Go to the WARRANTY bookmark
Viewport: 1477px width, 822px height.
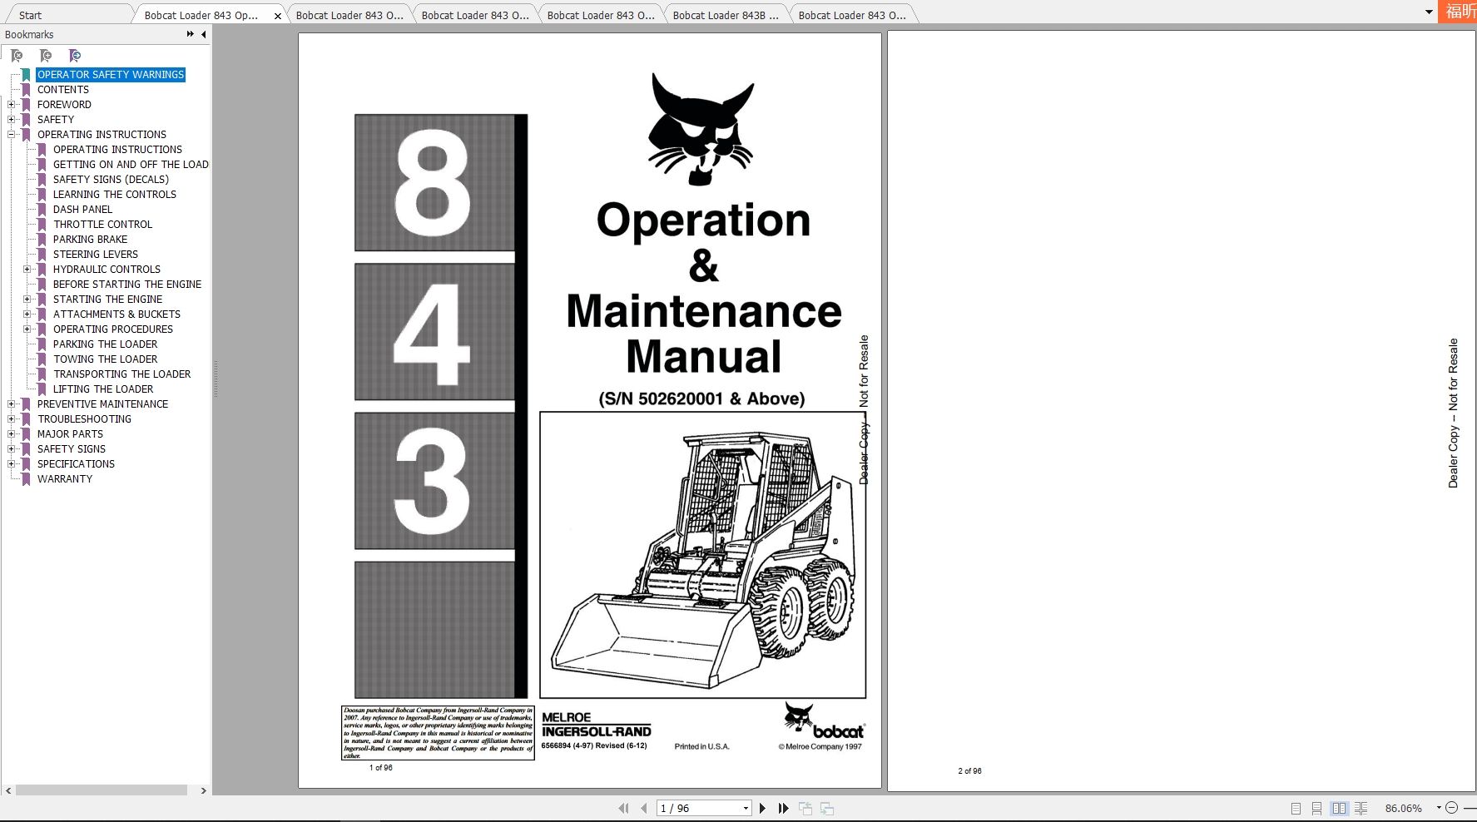point(65,478)
